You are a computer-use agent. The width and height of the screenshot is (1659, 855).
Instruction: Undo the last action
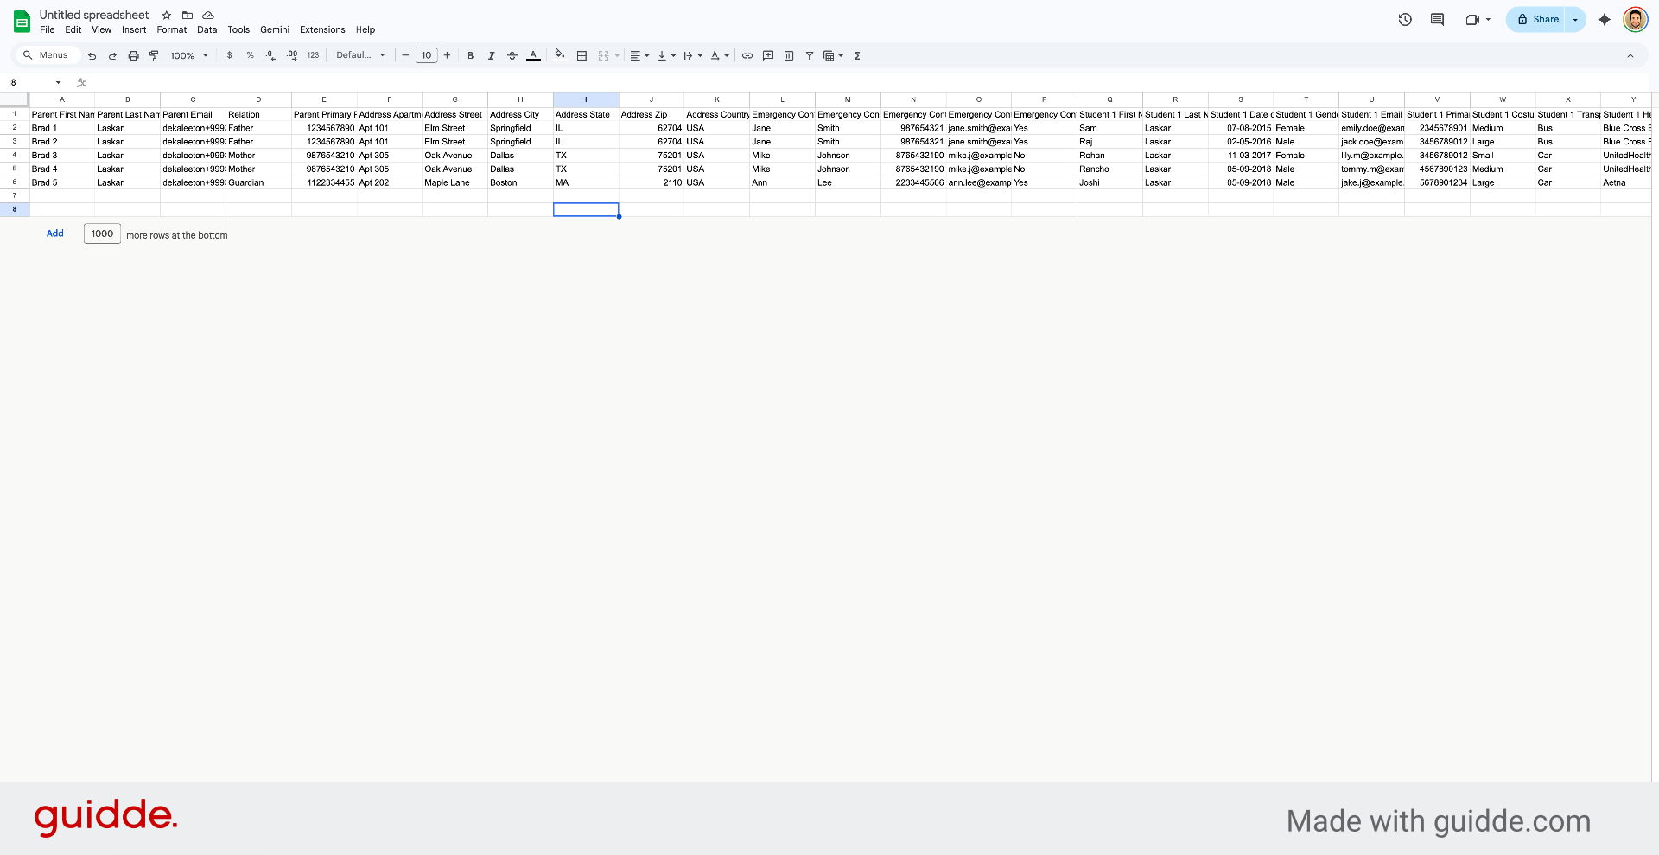92,55
